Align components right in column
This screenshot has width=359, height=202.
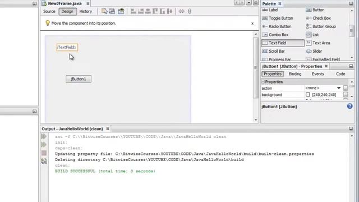click(x=141, y=11)
